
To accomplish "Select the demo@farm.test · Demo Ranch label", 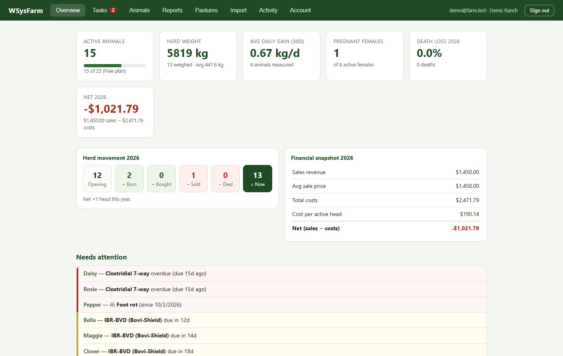I will point(483,11).
